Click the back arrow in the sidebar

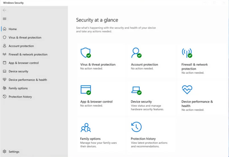[x=5, y=10]
